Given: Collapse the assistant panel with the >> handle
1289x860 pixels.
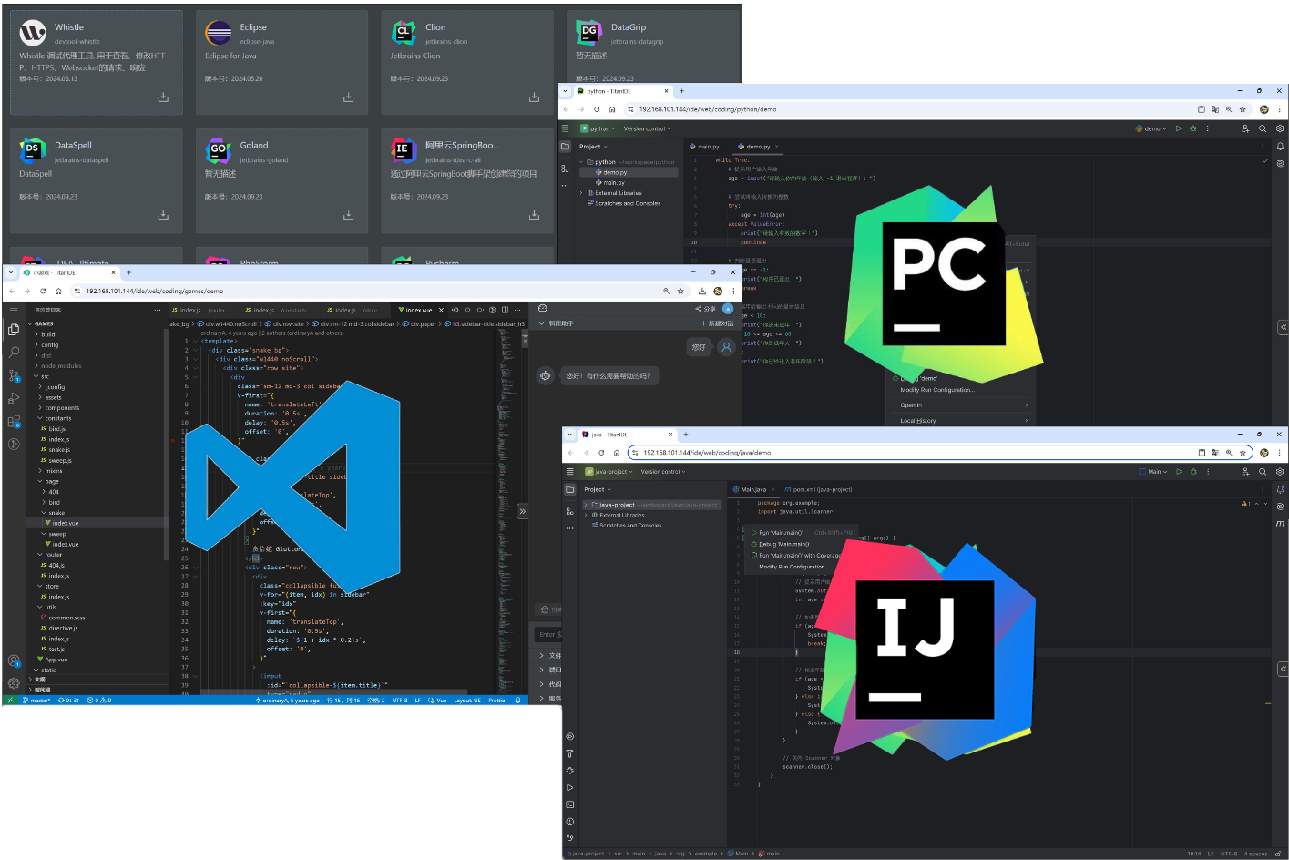Looking at the screenshot, I should pyautogui.click(x=522, y=511).
